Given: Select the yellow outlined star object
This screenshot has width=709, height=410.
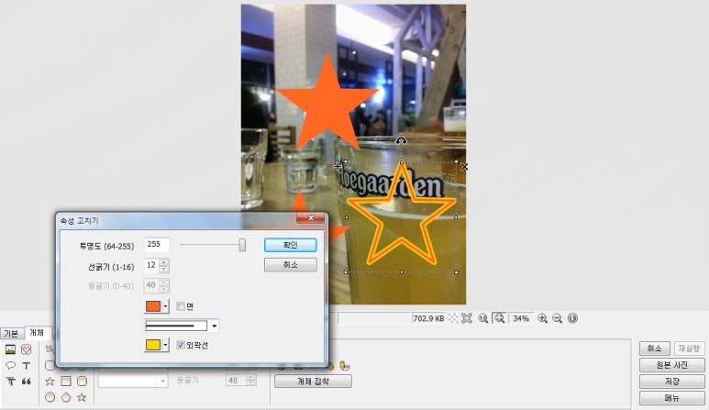Looking at the screenshot, I should (402, 214).
